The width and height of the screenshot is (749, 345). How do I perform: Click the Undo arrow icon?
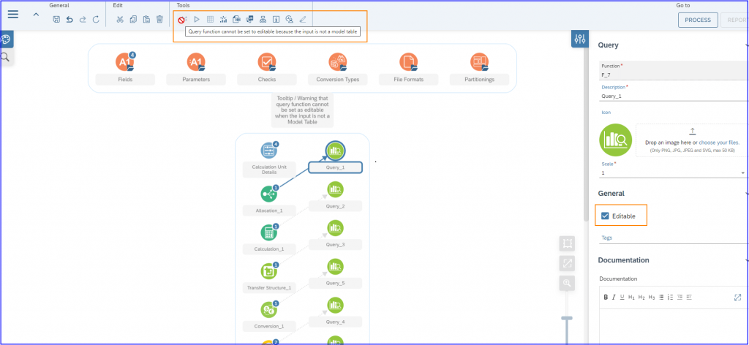(x=69, y=20)
